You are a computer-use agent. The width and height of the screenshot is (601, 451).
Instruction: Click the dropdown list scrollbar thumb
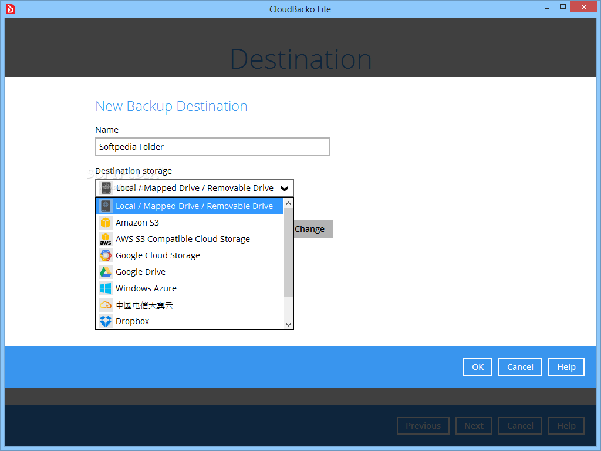coord(289,253)
